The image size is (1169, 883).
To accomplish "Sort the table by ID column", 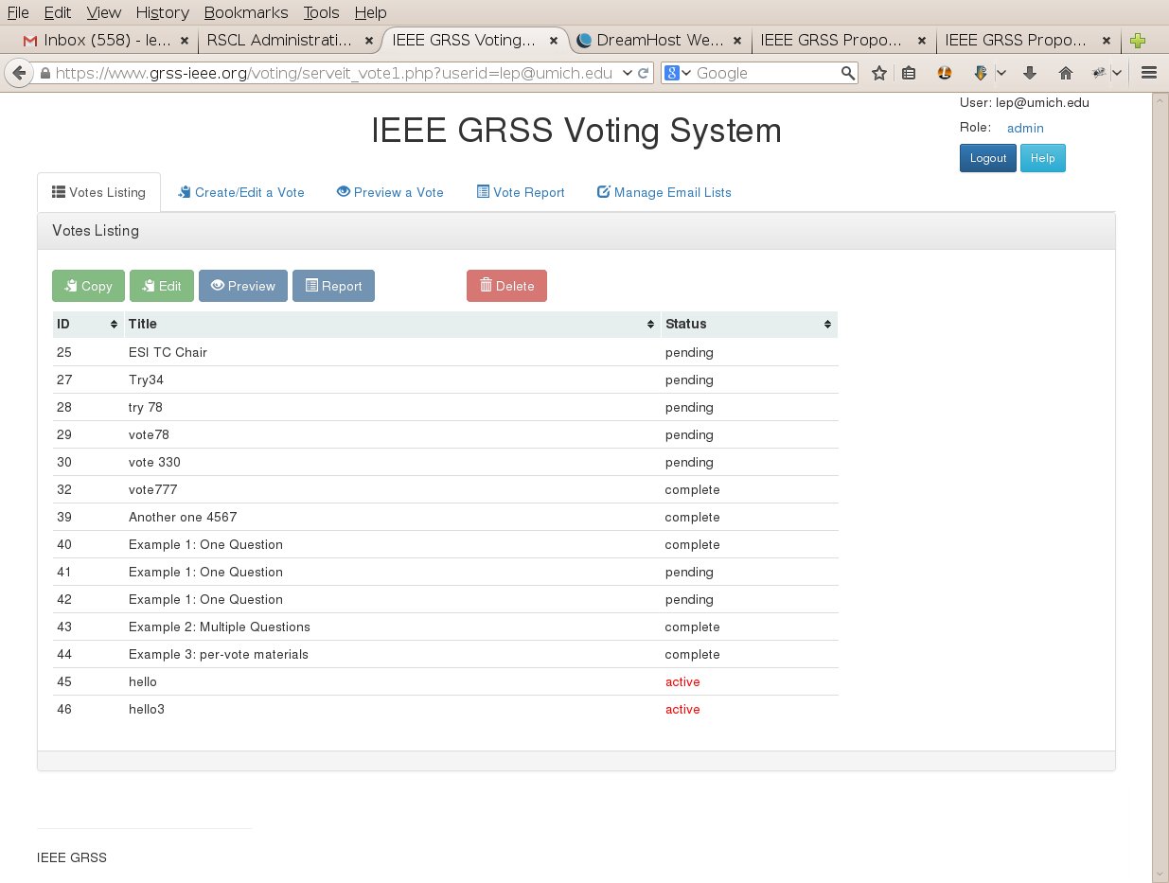I will 88,324.
